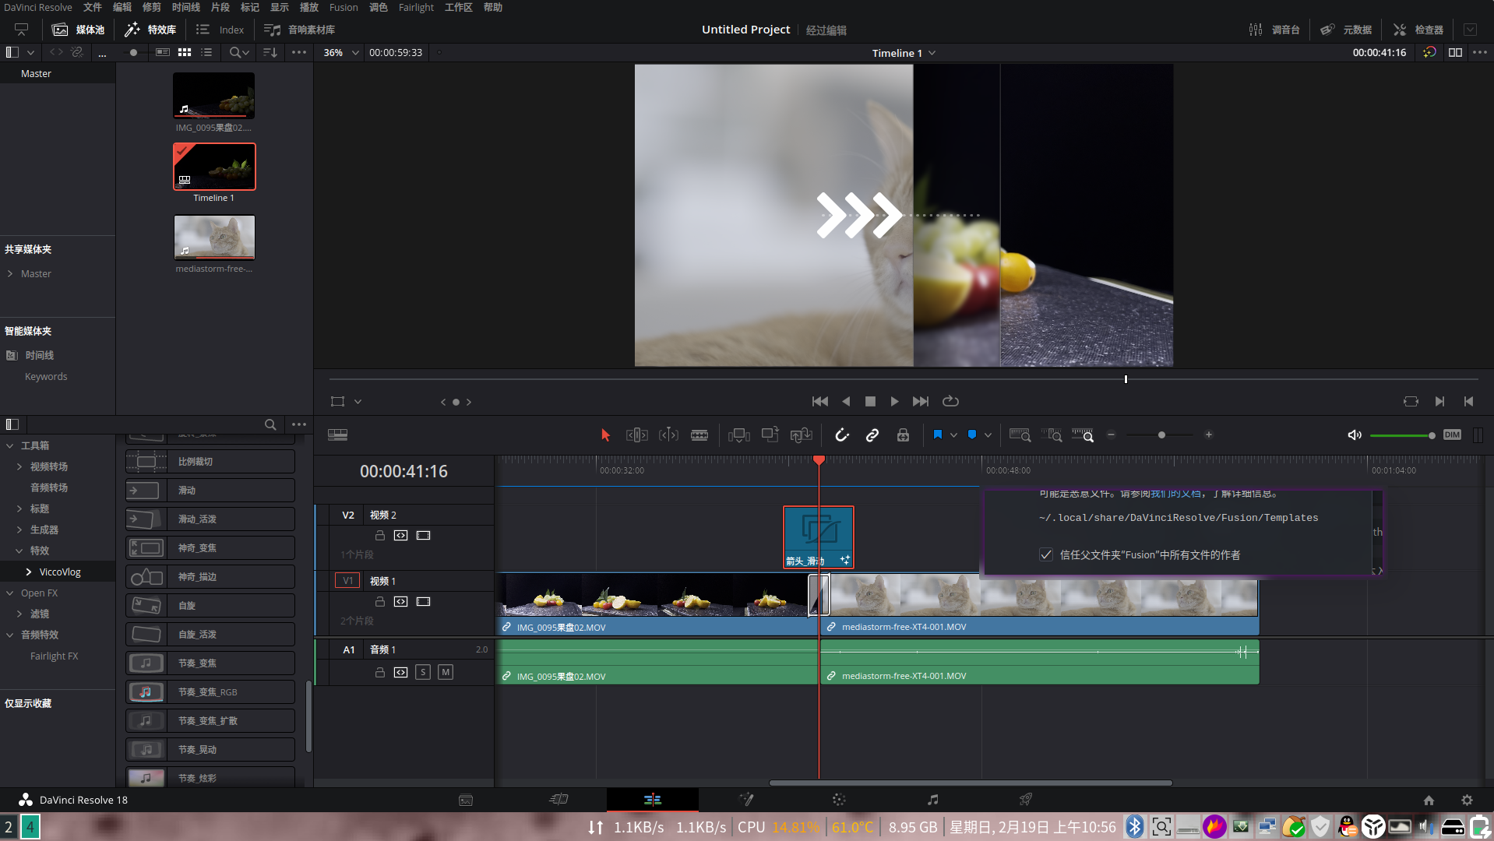Expand the 生成器 category
The height and width of the screenshot is (841, 1494).
tap(19, 530)
